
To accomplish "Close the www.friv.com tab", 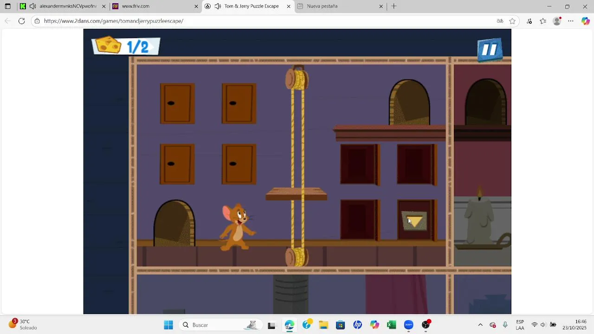I will coord(196,6).
